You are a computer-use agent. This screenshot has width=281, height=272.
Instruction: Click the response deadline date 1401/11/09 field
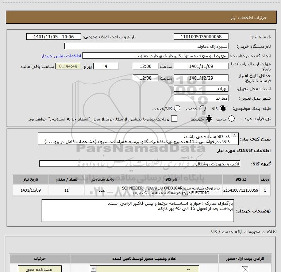click(x=201, y=66)
